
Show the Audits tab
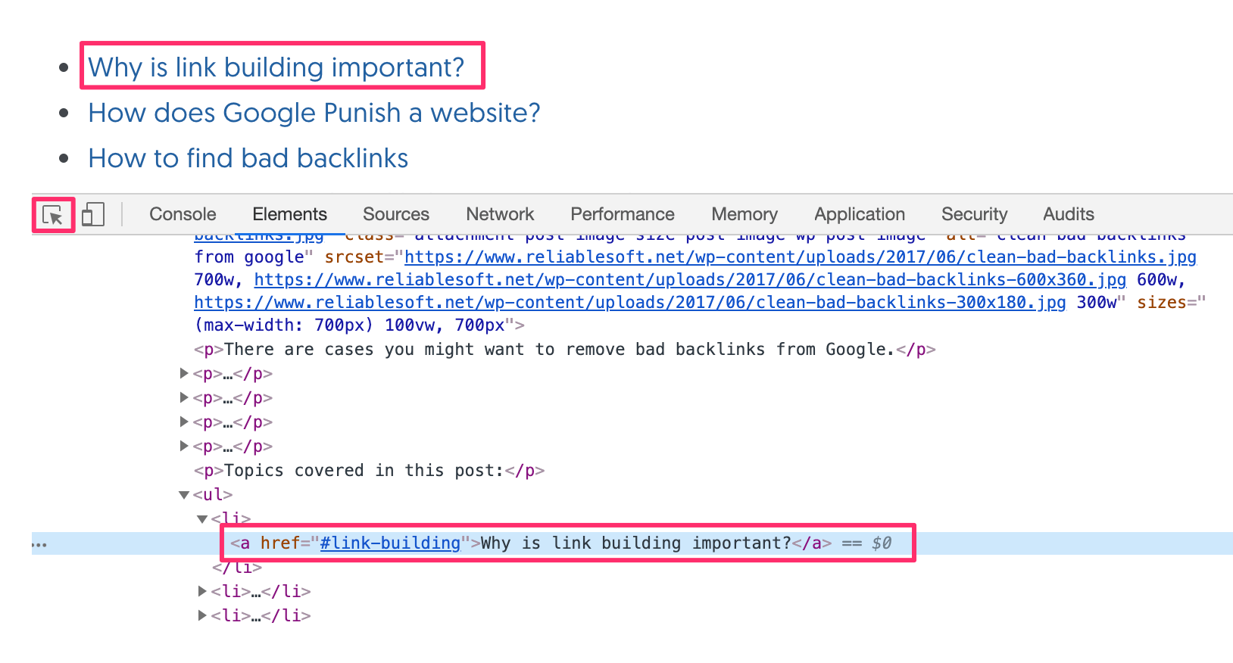pos(1068,214)
